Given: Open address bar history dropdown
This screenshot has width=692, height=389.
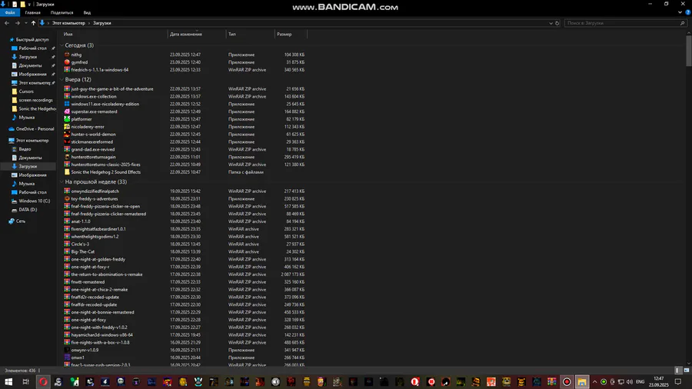Looking at the screenshot, I should [551, 23].
